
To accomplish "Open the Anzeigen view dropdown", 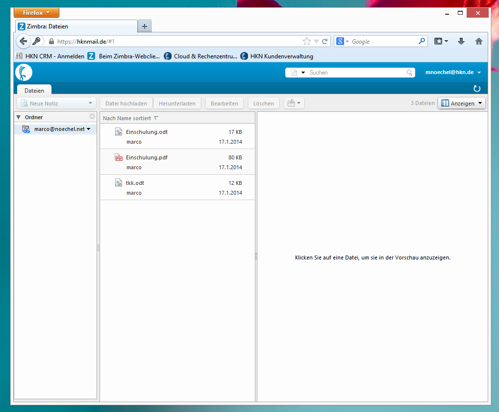I will click(461, 103).
